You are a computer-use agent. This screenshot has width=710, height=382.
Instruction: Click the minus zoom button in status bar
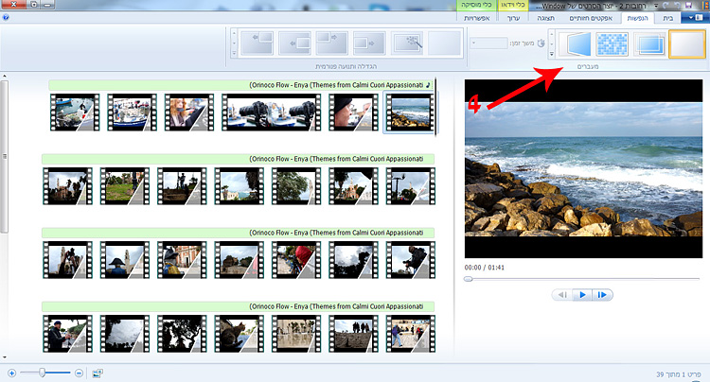pos(79,373)
